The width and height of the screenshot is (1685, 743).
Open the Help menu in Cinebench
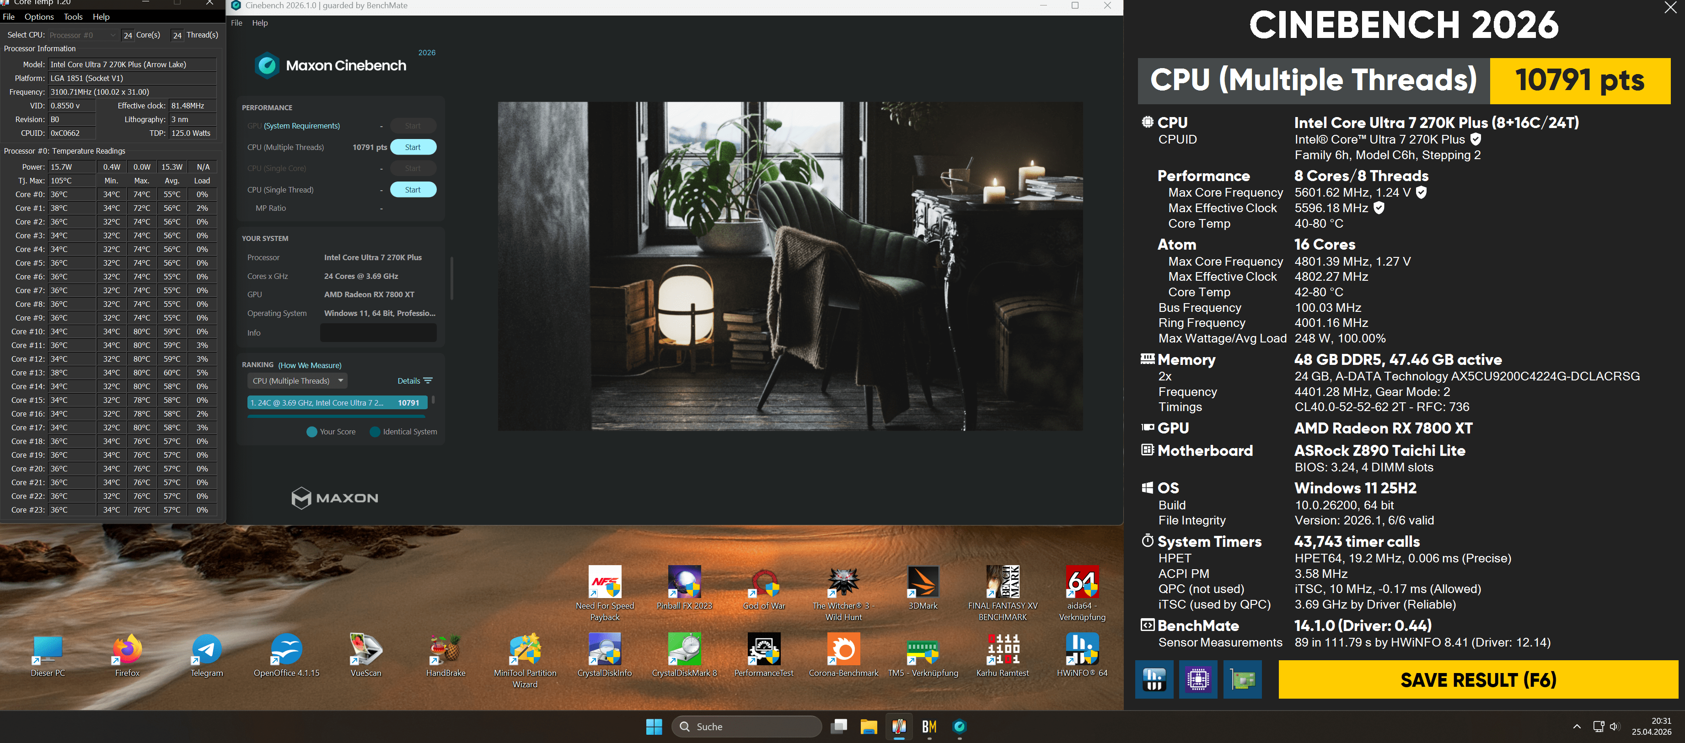[x=260, y=23]
